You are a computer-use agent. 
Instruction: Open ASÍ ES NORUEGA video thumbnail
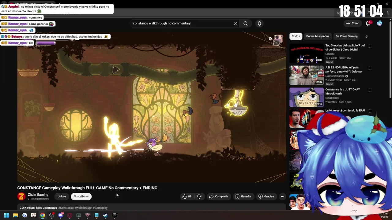(307, 75)
